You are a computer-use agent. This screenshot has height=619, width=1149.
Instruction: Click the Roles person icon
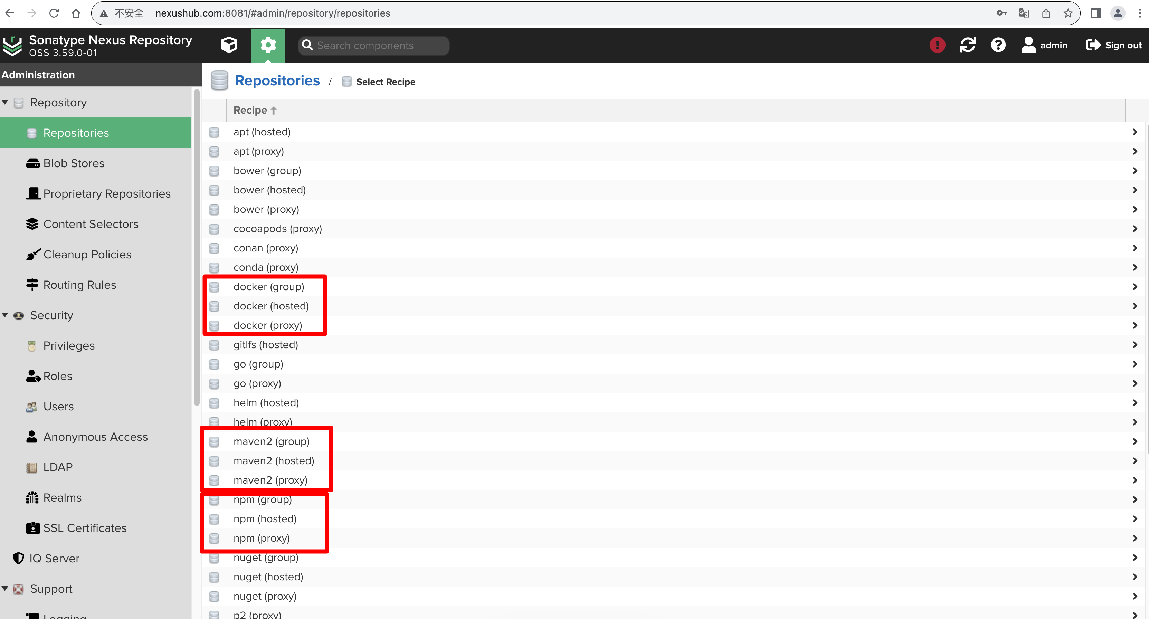(33, 376)
